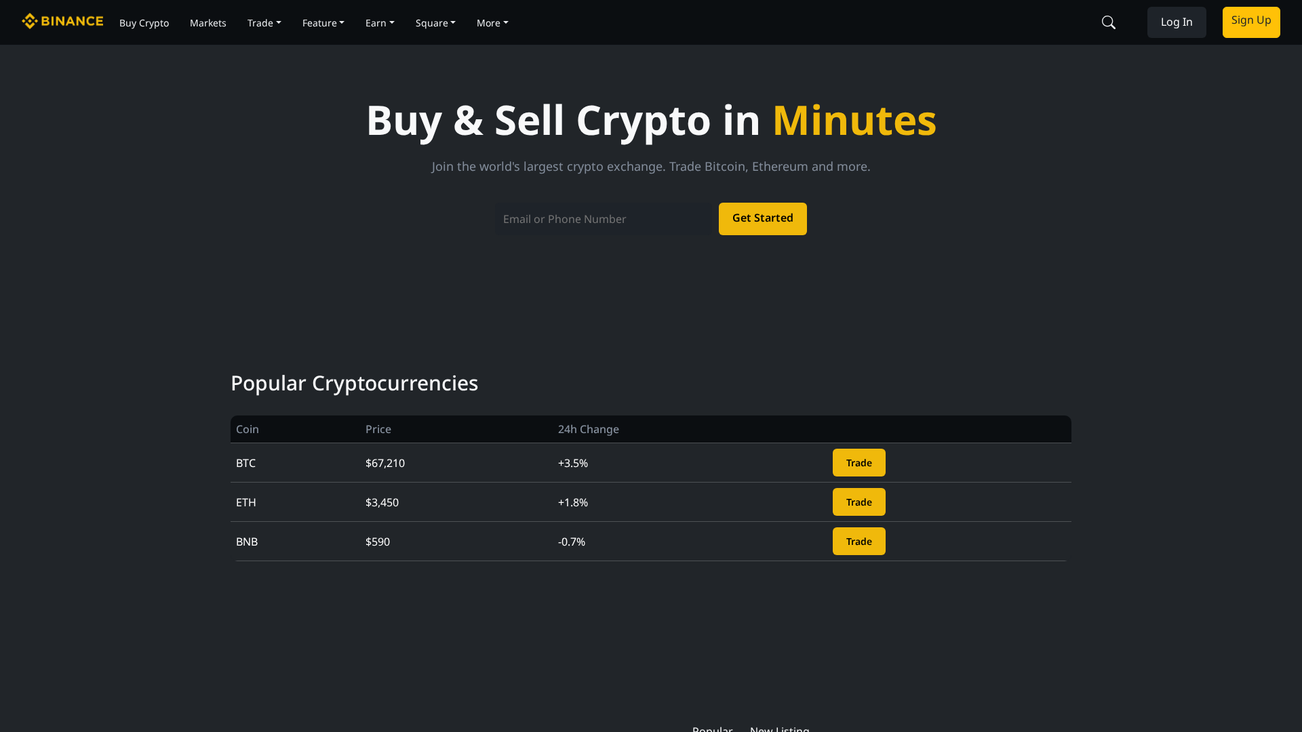
Task: Open the Square dropdown menu
Action: pos(435,22)
